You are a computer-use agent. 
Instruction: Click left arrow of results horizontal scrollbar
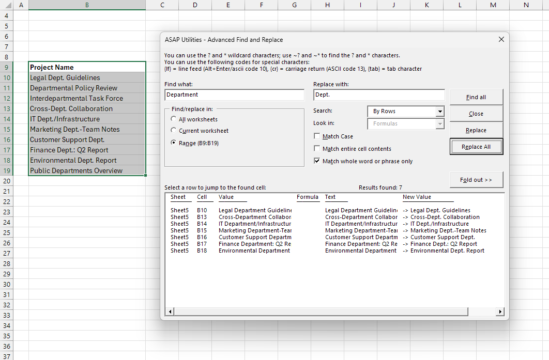tap(170, 311)
